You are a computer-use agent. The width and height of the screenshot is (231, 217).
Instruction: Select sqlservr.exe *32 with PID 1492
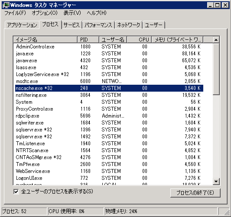point(109,137)
